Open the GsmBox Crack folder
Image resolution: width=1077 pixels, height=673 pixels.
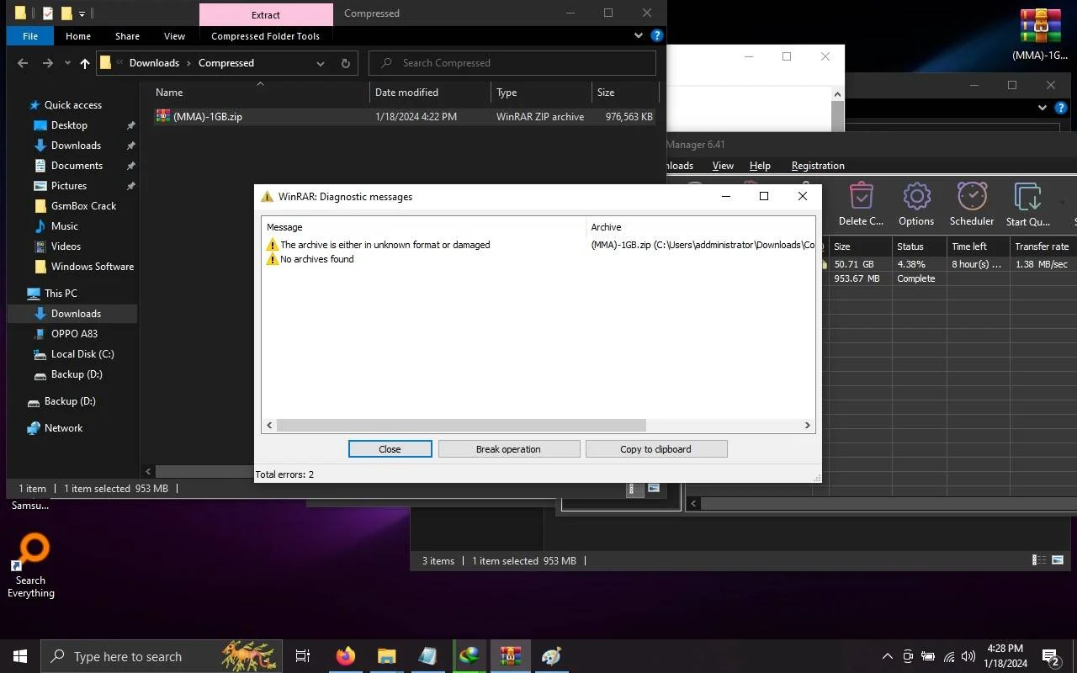(x=83, y=206)
